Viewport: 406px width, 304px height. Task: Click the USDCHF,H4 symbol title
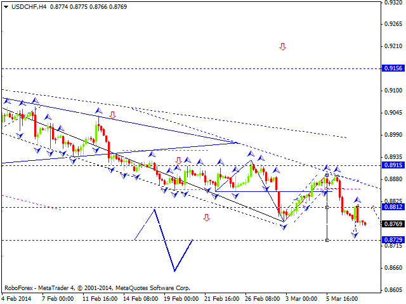pyautogui.click(x=26, y=6)
